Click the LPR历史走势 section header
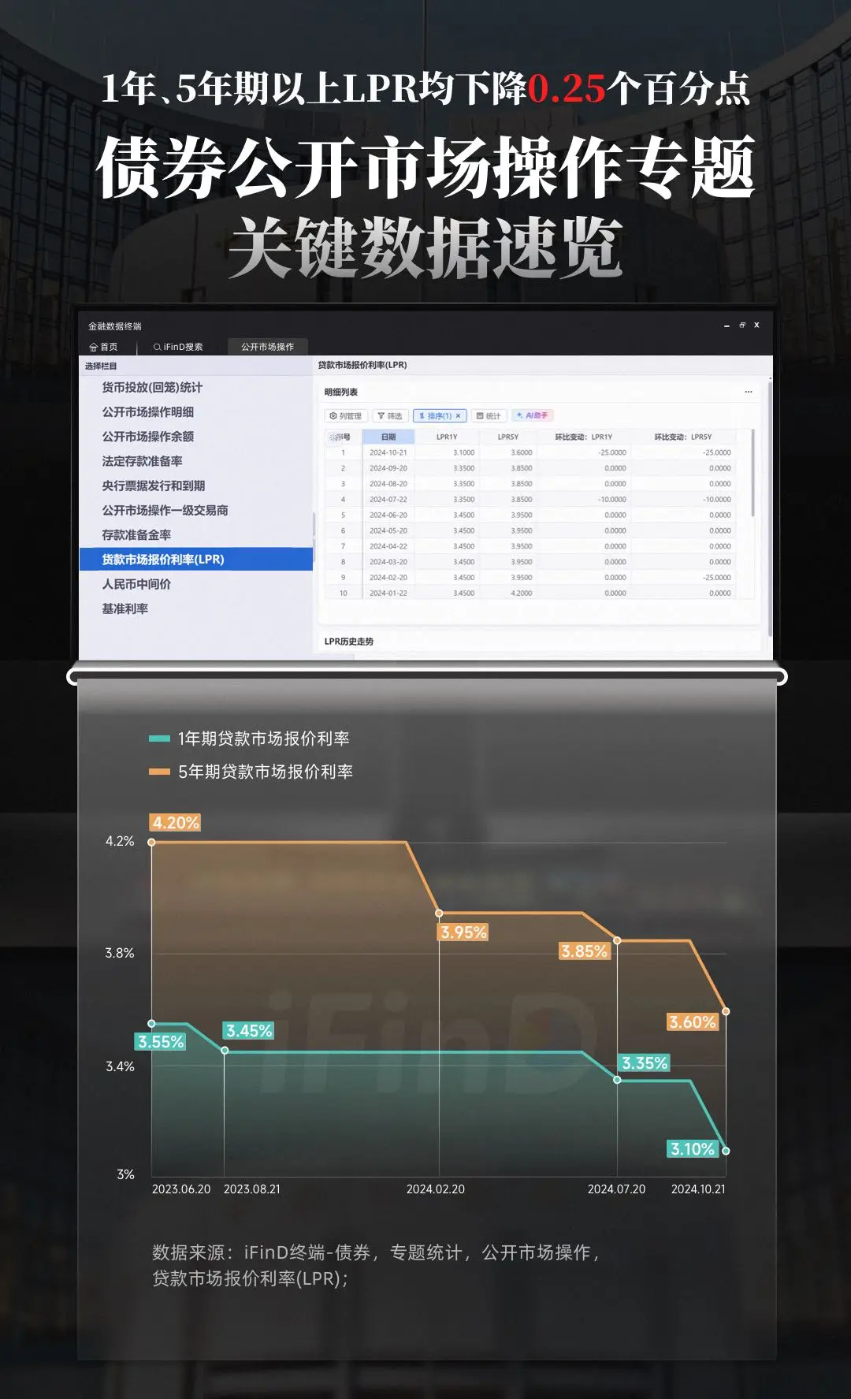 [349, 642]
